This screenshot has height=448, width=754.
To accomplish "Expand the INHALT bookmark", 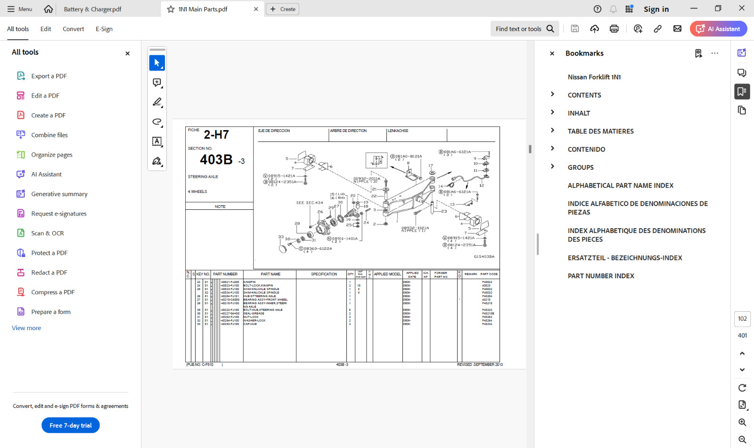I will point(552,112).
